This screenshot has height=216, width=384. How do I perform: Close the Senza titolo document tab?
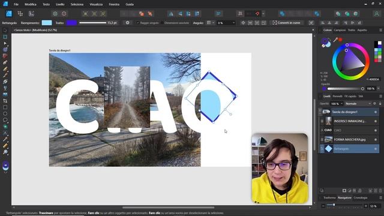coord(313,30)
